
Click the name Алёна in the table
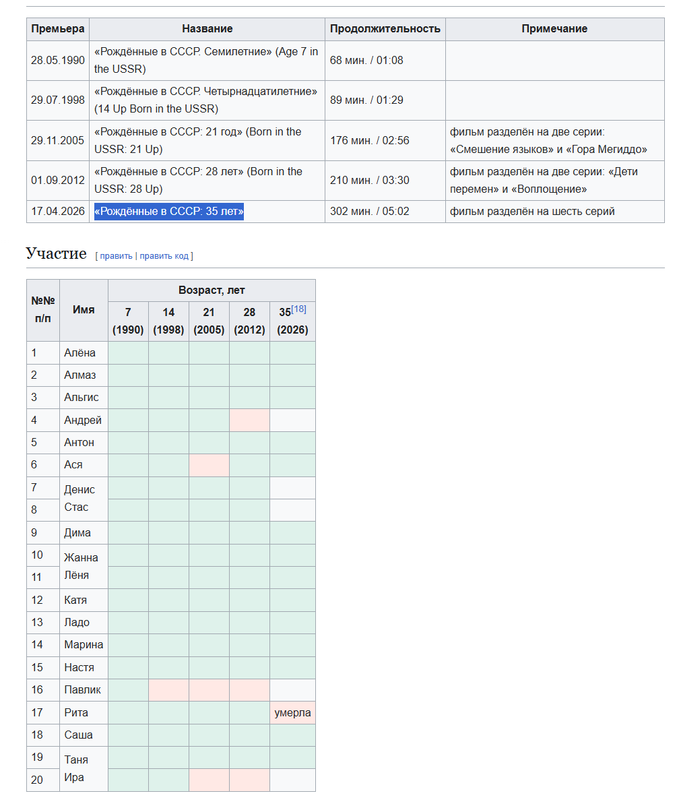pyautogui.click(x=79, y=353)
